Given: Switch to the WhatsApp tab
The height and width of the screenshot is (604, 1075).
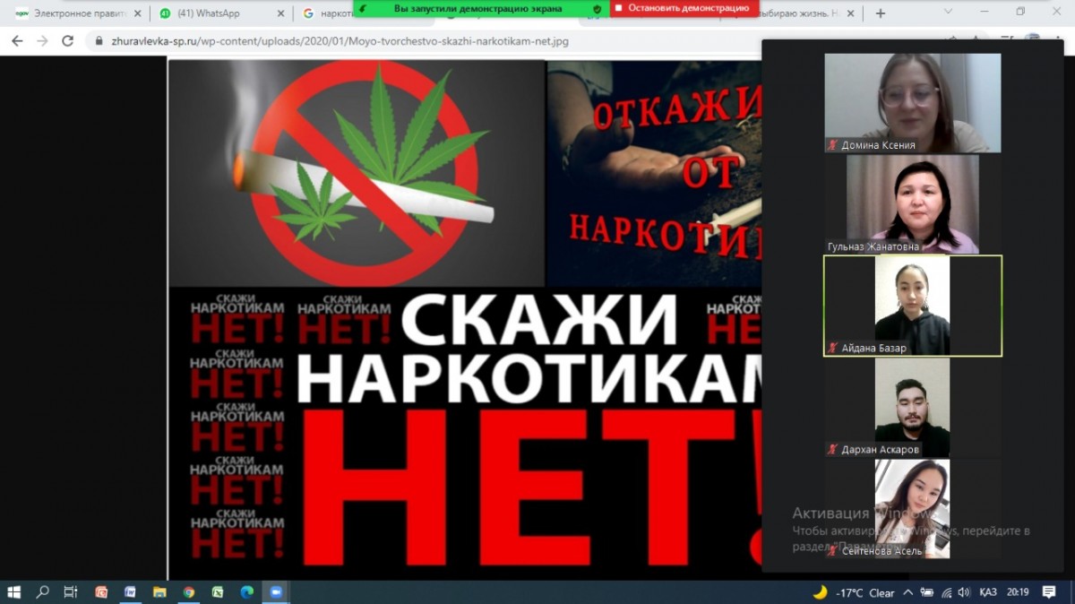Looking at the screenshot, I should pyautogui.click(x=215, y=13).
